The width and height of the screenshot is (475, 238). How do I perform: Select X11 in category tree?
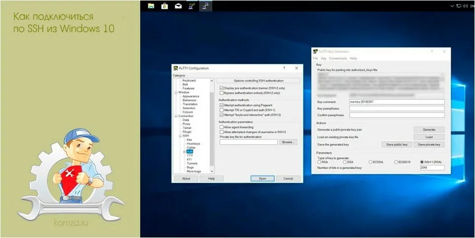coord(189,159)
